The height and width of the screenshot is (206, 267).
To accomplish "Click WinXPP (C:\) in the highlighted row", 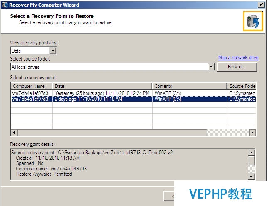I will click(x=168, y=99).
